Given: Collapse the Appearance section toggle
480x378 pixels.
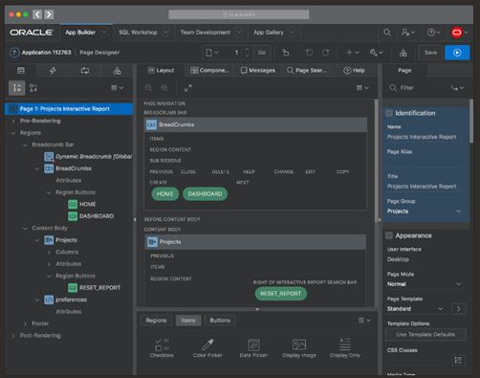Looking at the screenshot, I should [389, 235].
